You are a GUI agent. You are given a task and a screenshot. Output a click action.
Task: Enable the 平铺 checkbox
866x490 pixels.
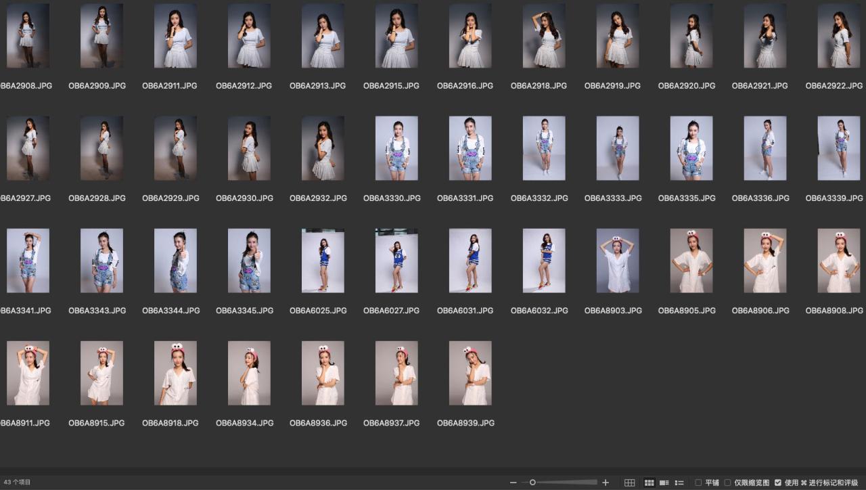click(x=698, y=483)
